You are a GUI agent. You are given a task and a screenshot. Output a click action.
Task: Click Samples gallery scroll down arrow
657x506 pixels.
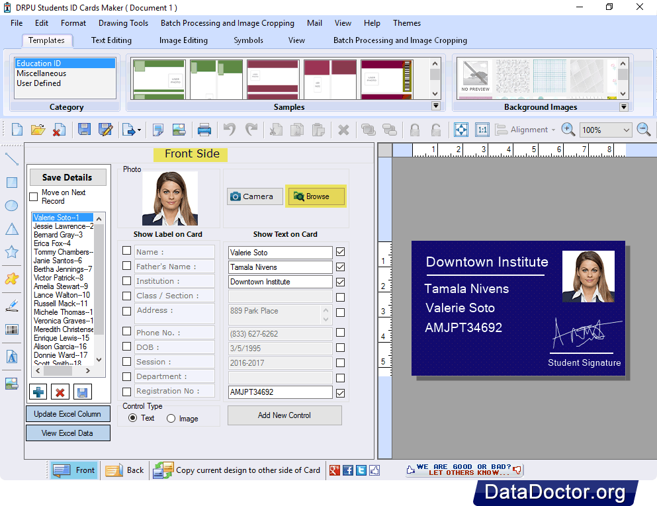pos(435,94)
